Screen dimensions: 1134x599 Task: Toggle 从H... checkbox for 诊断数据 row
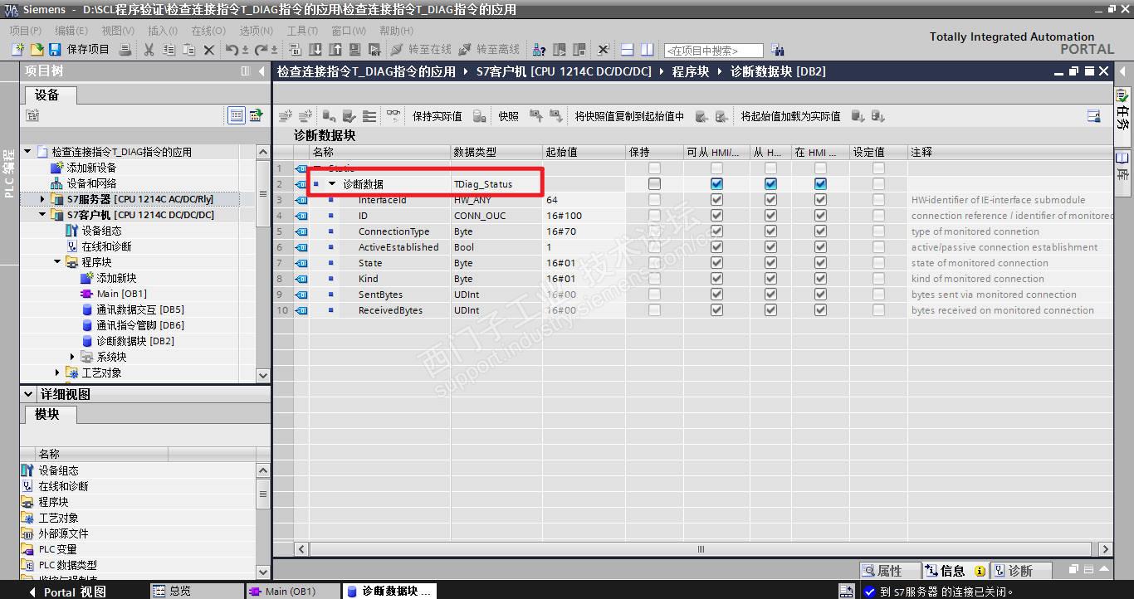click(770, 184)
